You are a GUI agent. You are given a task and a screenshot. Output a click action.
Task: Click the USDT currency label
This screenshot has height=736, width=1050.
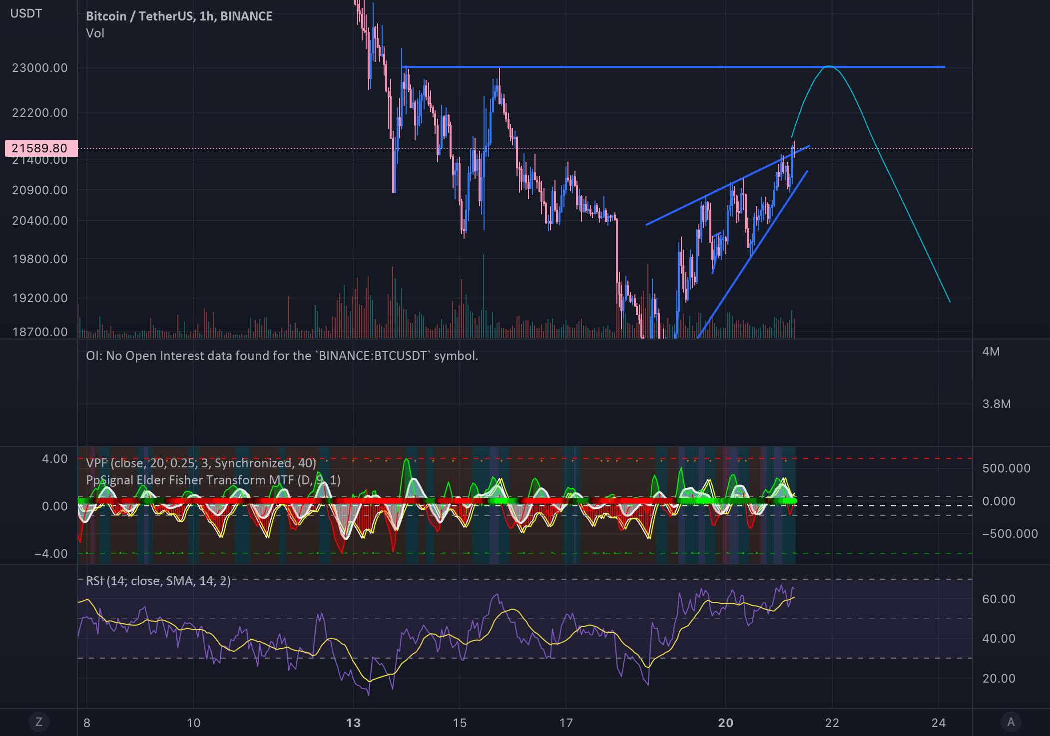pyautogui.click(x=26, y=13)
